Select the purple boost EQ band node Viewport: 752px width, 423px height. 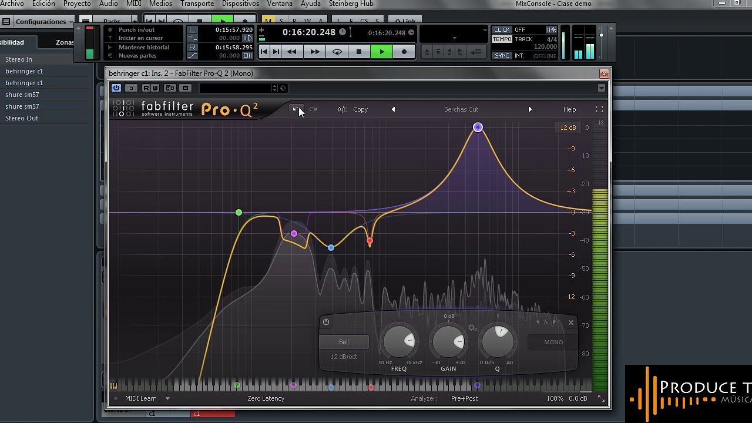click(x=478, y=127)
